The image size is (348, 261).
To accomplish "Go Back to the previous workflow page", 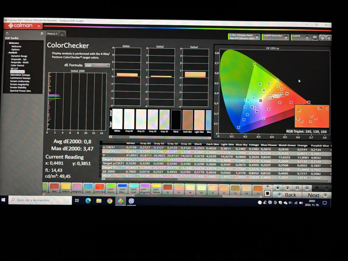I will (x=287, y=195).
